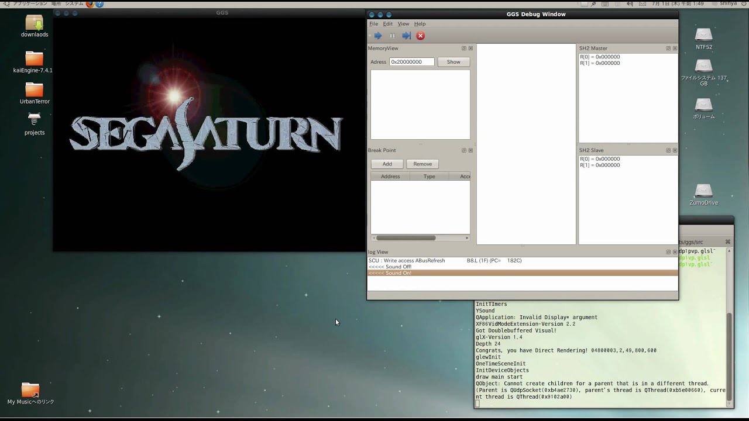Click the blue help icon in top panel
Viewport: 749px width, 421px height.
[99, 4]
